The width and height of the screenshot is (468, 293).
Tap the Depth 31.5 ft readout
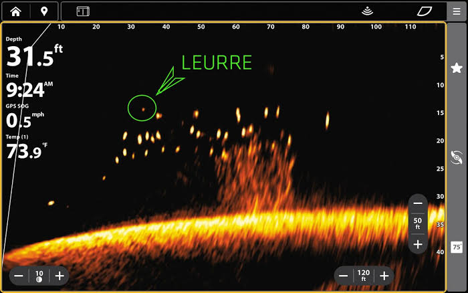click(34, 52)
